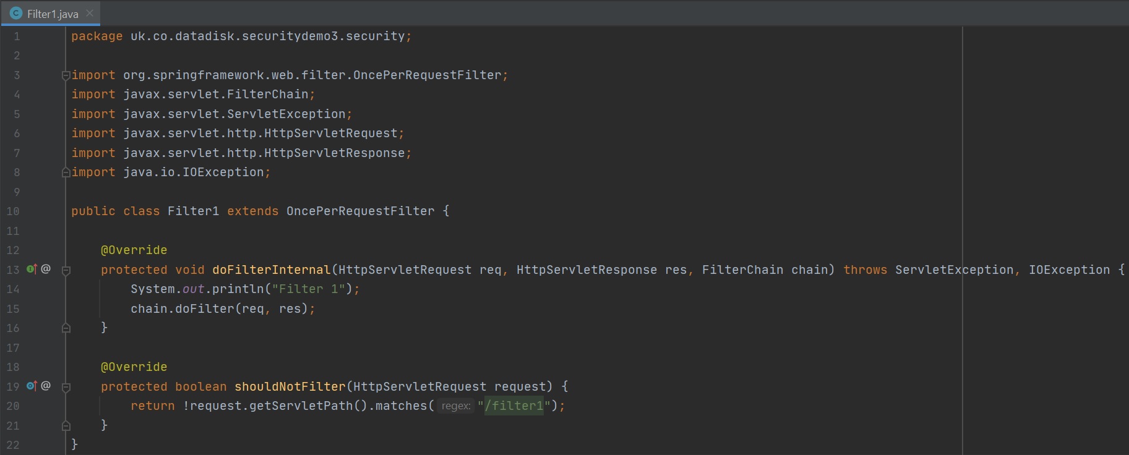Click the implements-method gutter icon on line 13
Image resolution: width=1129 pixels, height=455 pixels.
point(32,269)
